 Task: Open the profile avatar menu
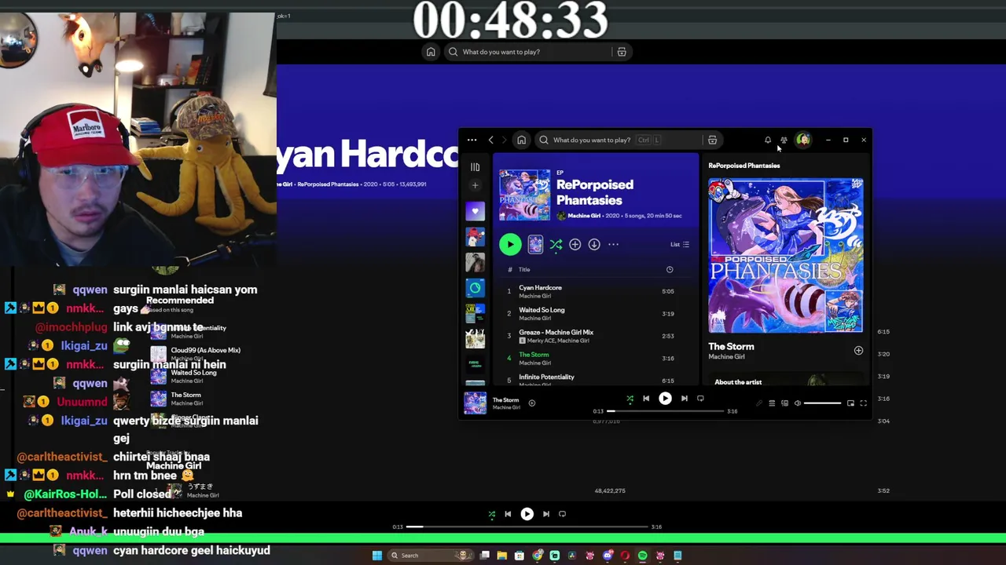(803, 140)
